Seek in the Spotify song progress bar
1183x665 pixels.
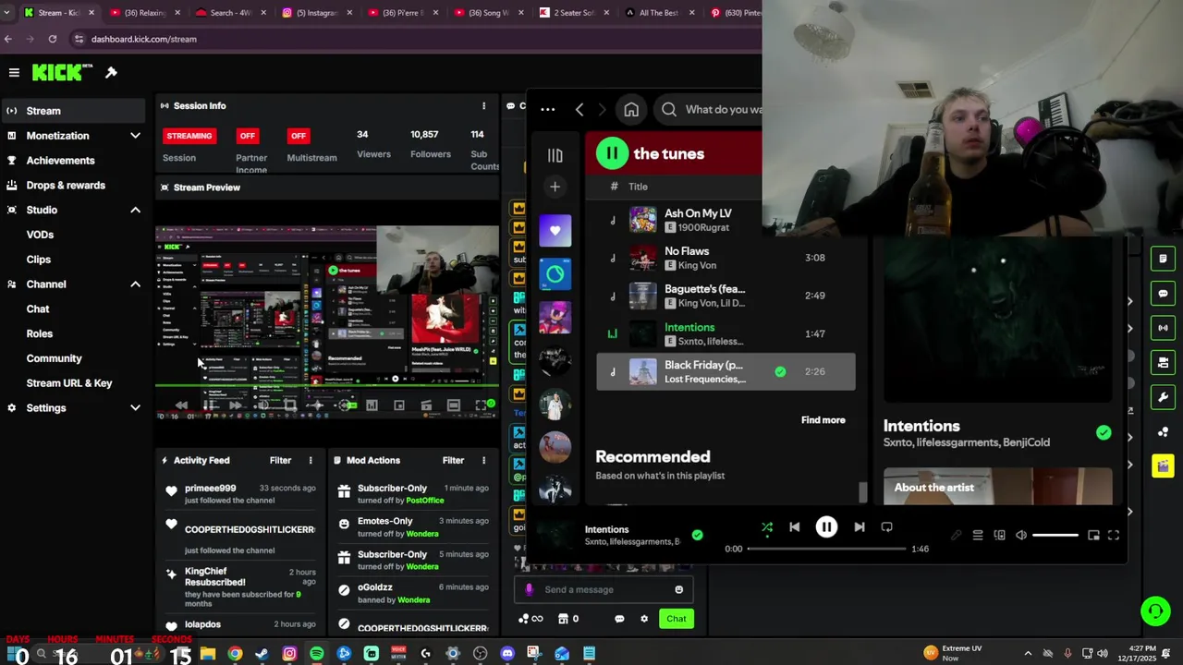[826, 549]
